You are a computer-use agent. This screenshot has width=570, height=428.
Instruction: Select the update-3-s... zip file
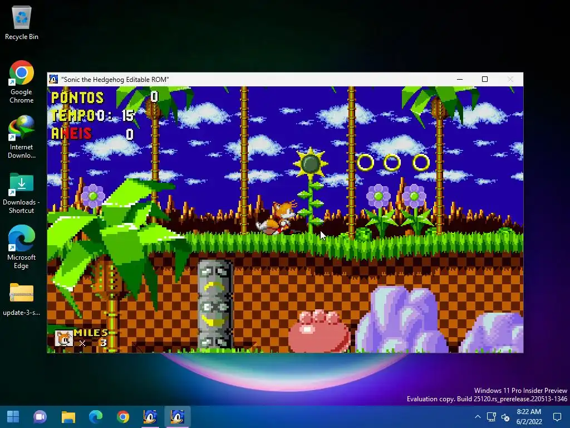point(22,299)
